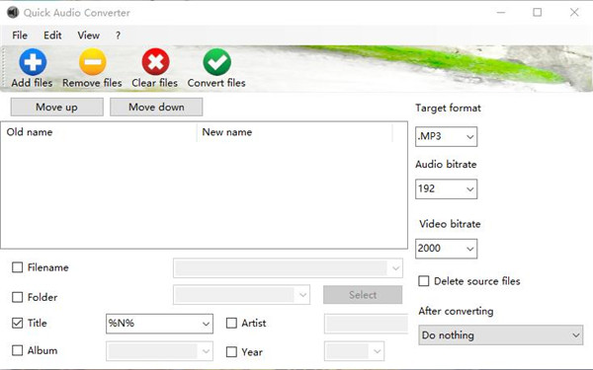Enable the Filename checkbox

click(18, 267)
